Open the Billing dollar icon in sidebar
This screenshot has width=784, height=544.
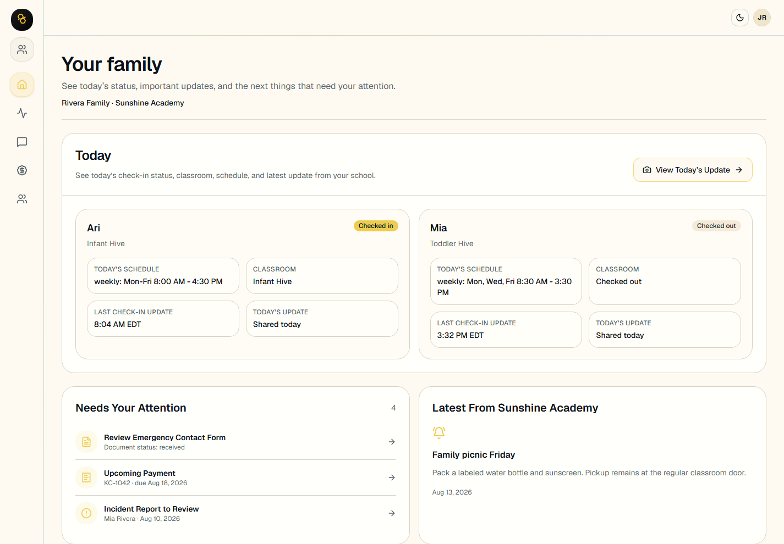[22, 170]
